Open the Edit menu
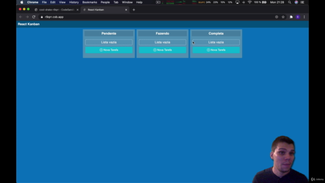 (x=53, y=2)
